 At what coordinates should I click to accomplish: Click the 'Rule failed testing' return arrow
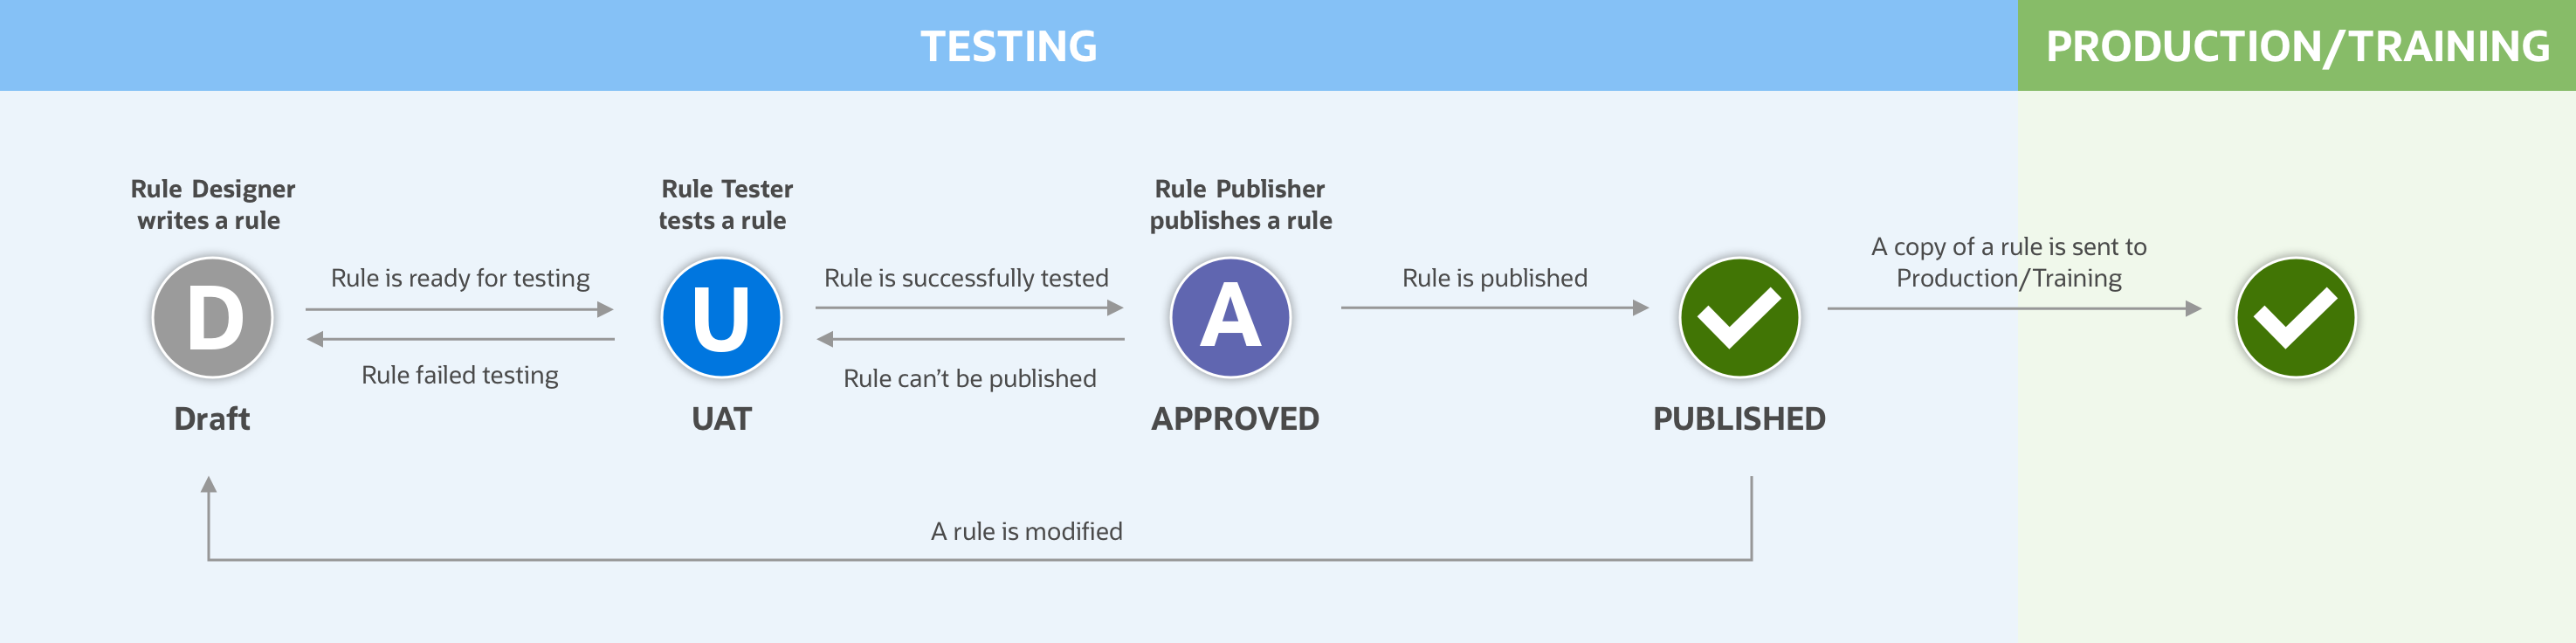tap(460, 339)
